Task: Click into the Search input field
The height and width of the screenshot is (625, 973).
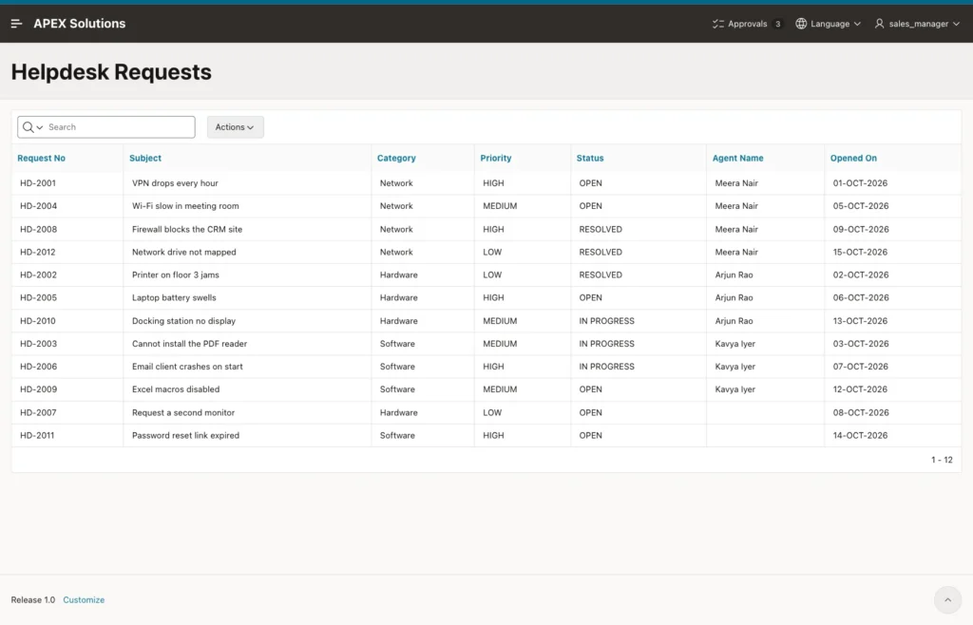Action: click(x=118, y=127)
